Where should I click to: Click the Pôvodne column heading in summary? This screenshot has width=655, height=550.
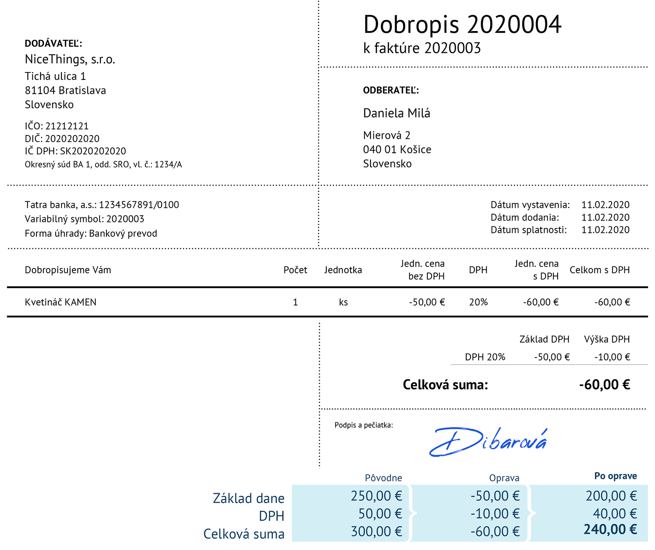[383, 478]
